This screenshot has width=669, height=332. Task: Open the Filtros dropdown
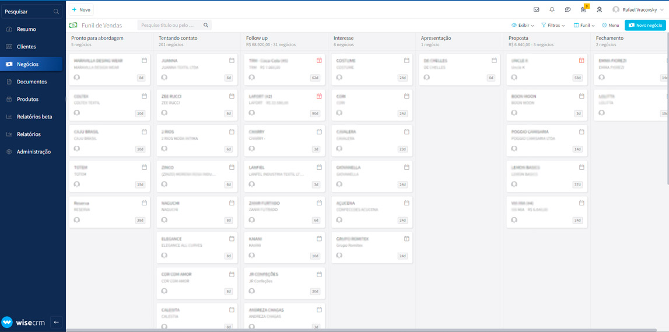pyautogui.click(x=552, y=26)
